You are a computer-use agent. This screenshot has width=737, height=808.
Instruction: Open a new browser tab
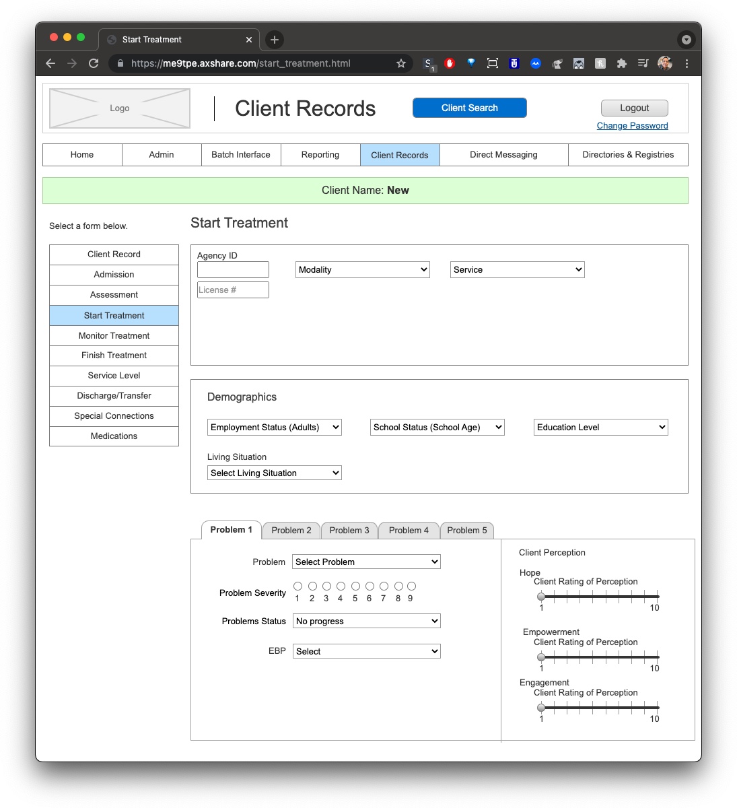pyautogui.click(x=275, y=40)
